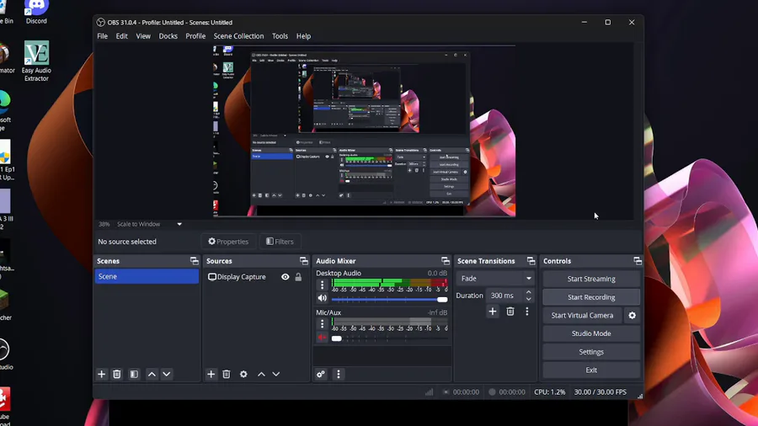Open Easy Audio Extractor desktop shortcut
This screenshot has height=426, width=758.
point(36,61)
